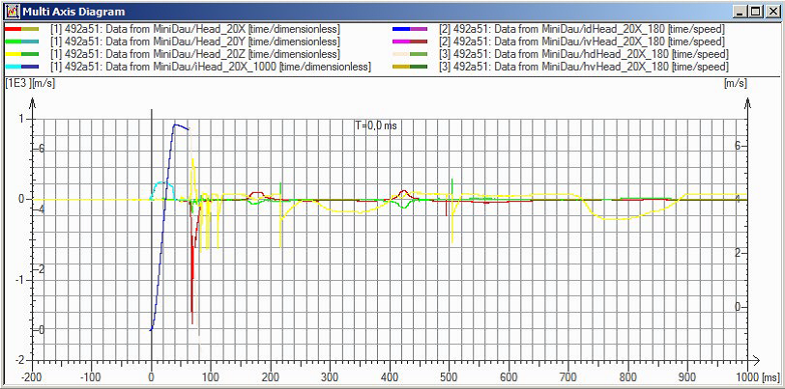Viewport: 785px width, 389px height.
Task: Click the yellow Head_20Z legend color swatch
Action: (21, 54)
